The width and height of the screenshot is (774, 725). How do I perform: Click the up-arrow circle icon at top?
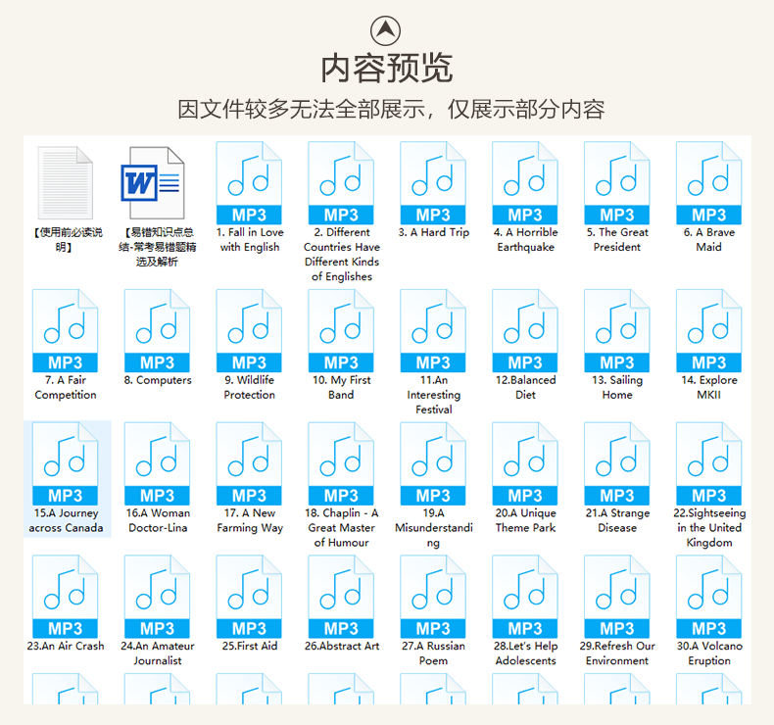click(x=385, y=30)
